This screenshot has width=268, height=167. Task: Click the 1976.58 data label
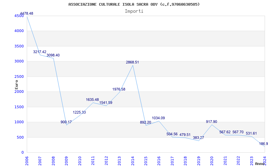click(x=119, y=89)
